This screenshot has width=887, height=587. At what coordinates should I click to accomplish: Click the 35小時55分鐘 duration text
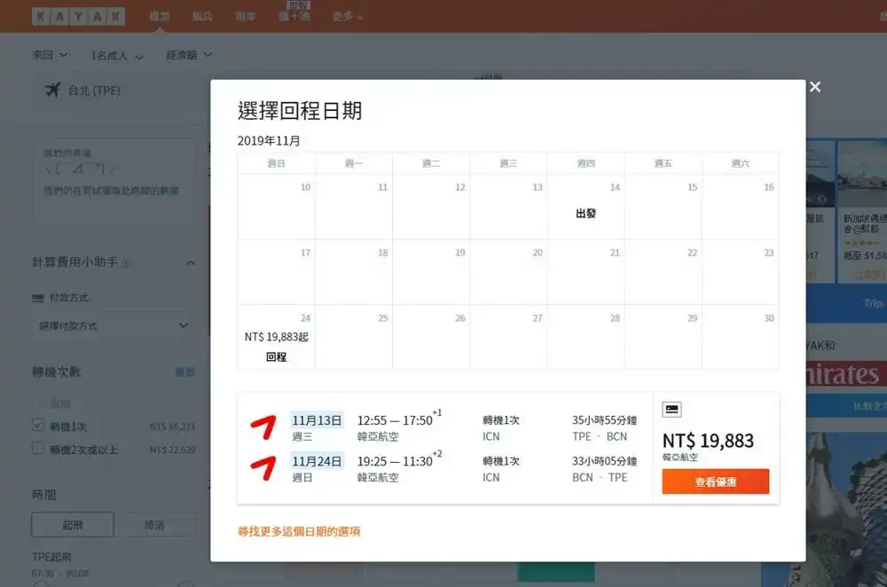(x=604, y=420)
